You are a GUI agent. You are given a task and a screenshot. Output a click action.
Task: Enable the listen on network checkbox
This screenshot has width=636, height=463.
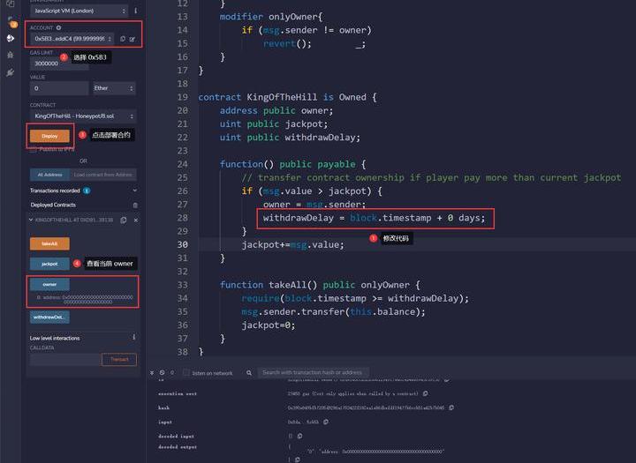coord(185,373)
